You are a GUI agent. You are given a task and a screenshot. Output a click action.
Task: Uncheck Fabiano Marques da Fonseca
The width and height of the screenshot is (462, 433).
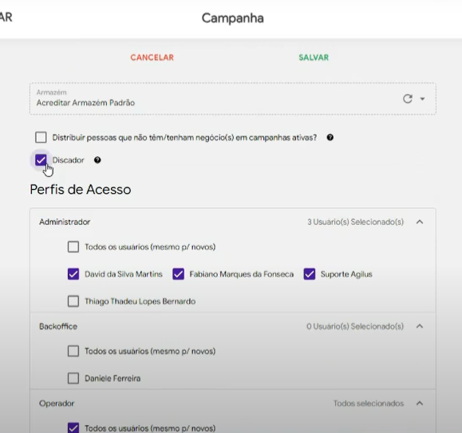(x=178, y=274)
